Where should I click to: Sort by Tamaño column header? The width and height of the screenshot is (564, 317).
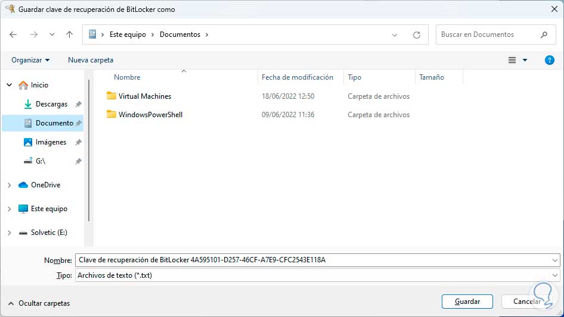431,77
